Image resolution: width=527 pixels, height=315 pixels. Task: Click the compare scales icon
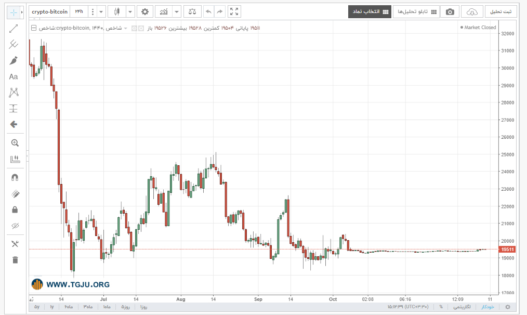coord(192,12)
